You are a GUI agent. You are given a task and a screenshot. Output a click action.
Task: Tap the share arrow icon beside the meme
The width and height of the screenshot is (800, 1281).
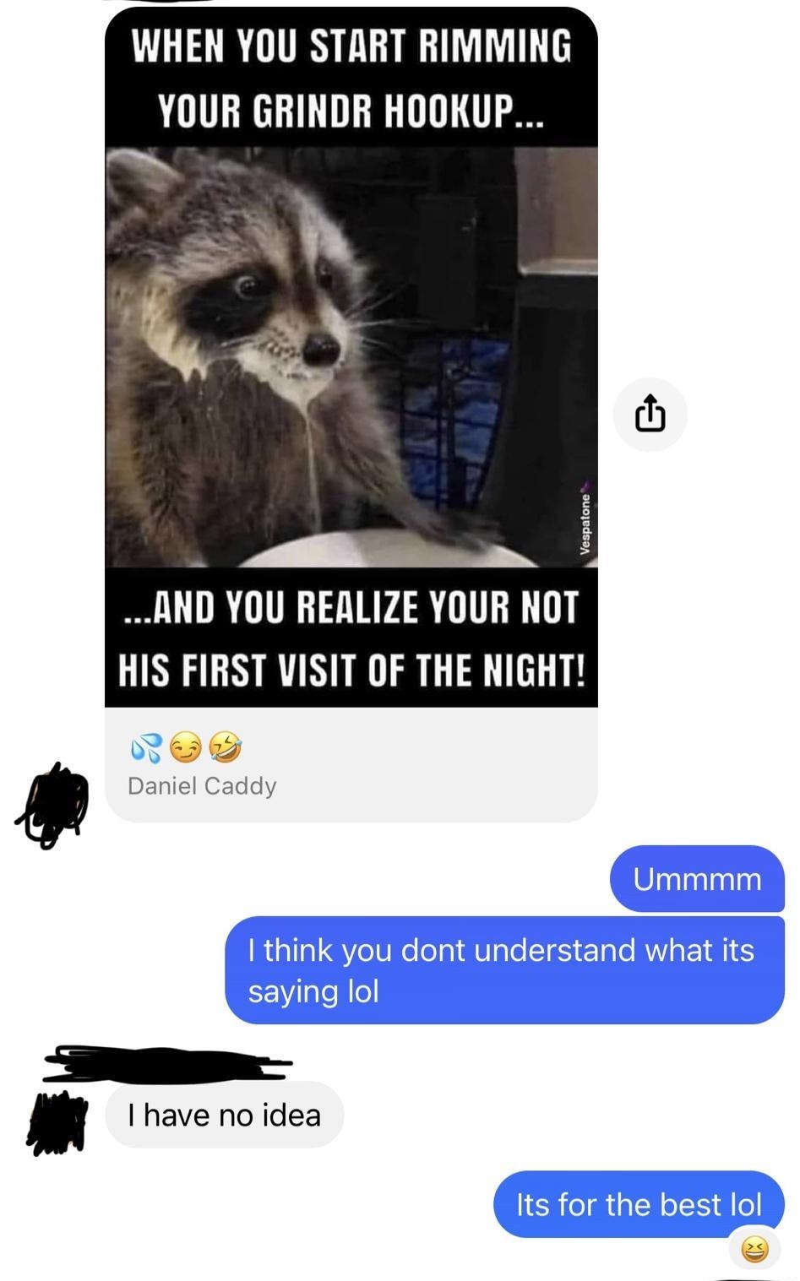click(650, 414)
